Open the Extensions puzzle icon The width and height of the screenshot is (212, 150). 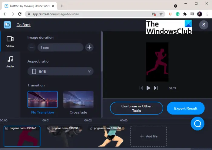[x=185, y=14]
